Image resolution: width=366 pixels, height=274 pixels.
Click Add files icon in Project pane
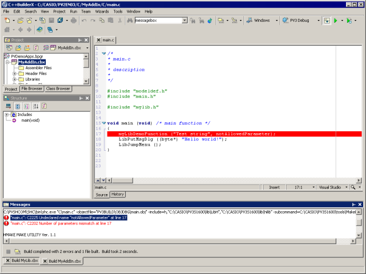point(18,48)
